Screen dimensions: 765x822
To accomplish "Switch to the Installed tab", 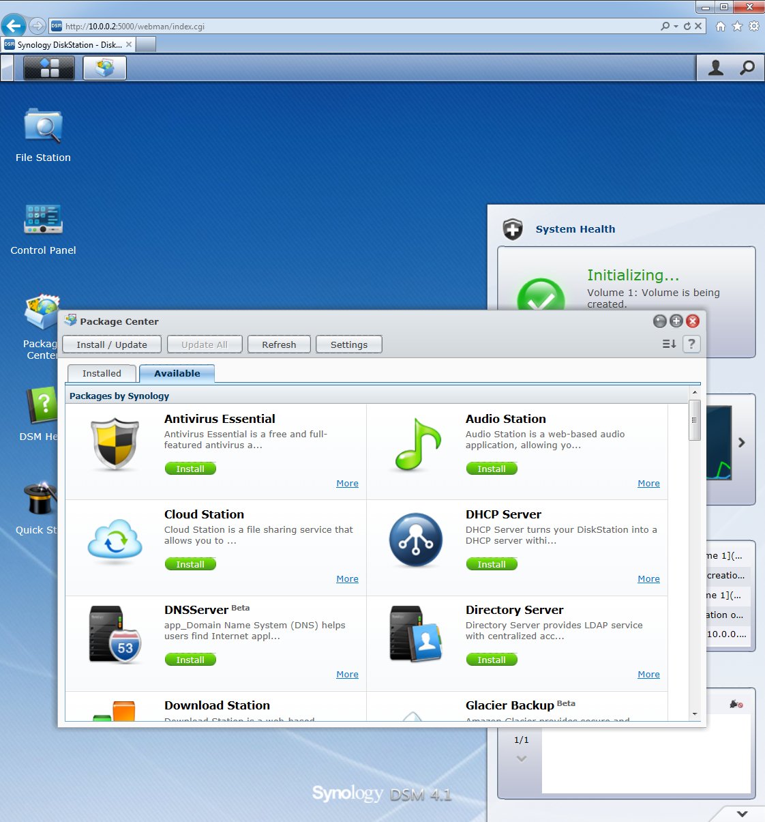I will 102,374.
